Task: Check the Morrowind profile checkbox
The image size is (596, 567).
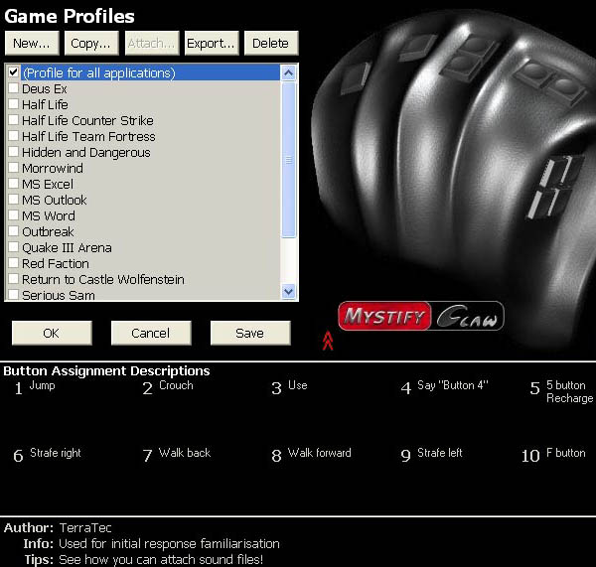Action: [14, 167]
